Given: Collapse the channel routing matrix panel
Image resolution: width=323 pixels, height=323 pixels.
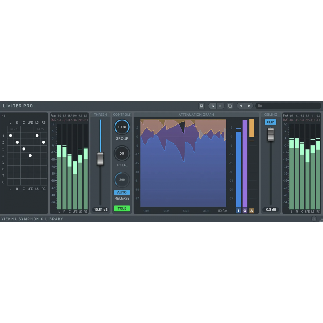Looking at the screenshot, I should (4, 116).
